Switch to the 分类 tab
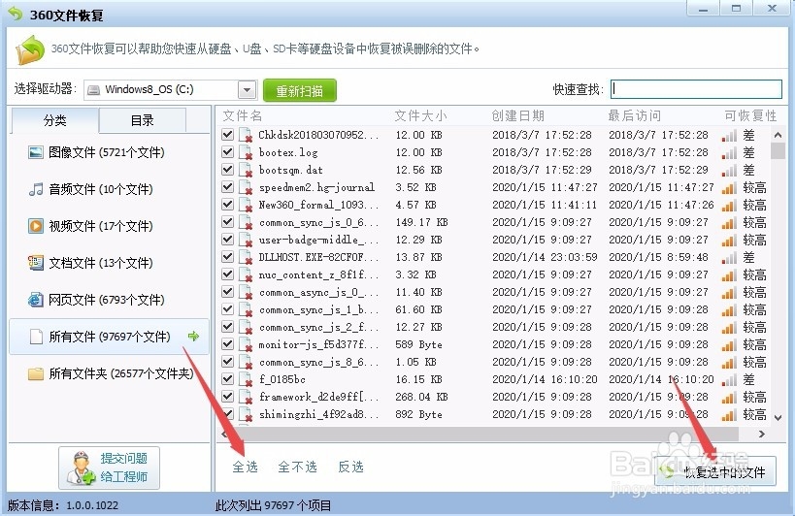 click(x=54, y=120)
